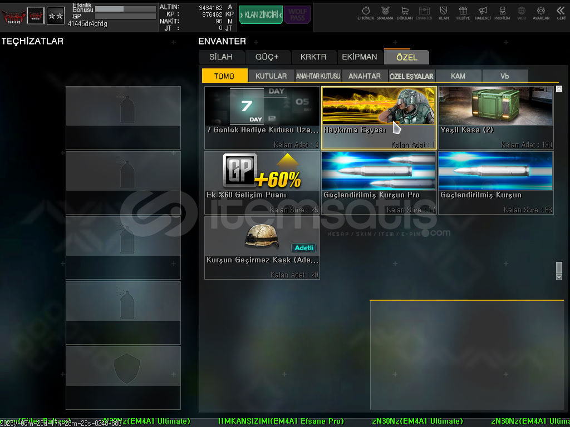Screen dimensions: 570x427
Task: Select the Vb filter tab
Action: coord(504,76)
